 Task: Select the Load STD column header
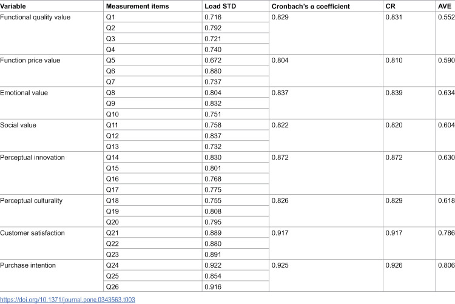220,6
